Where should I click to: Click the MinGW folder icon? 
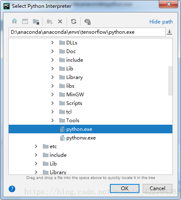(x=62, y=95)
